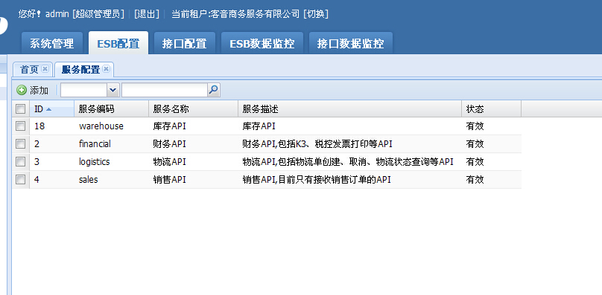
Task: Open the 系统管理 tab
Action: click(x=52, y=43)
